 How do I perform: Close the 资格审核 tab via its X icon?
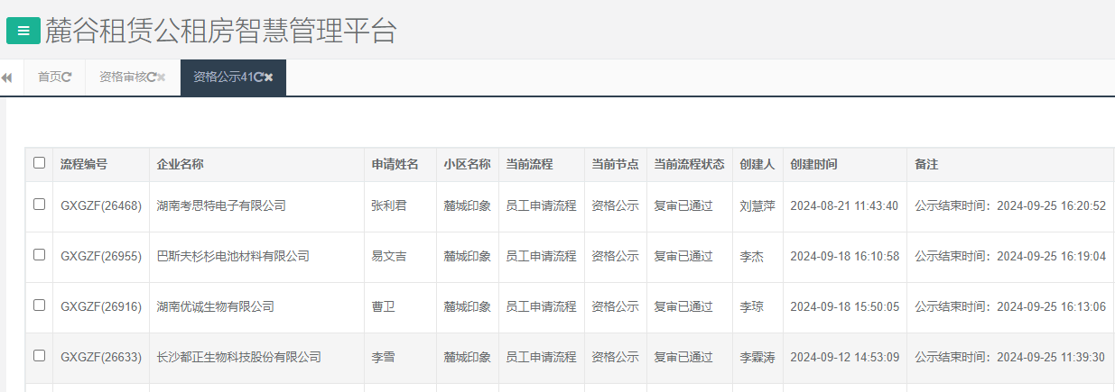[161, 77]
